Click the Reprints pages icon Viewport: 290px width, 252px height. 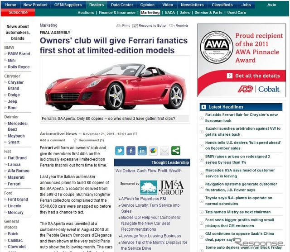click(x=172, y=25)
